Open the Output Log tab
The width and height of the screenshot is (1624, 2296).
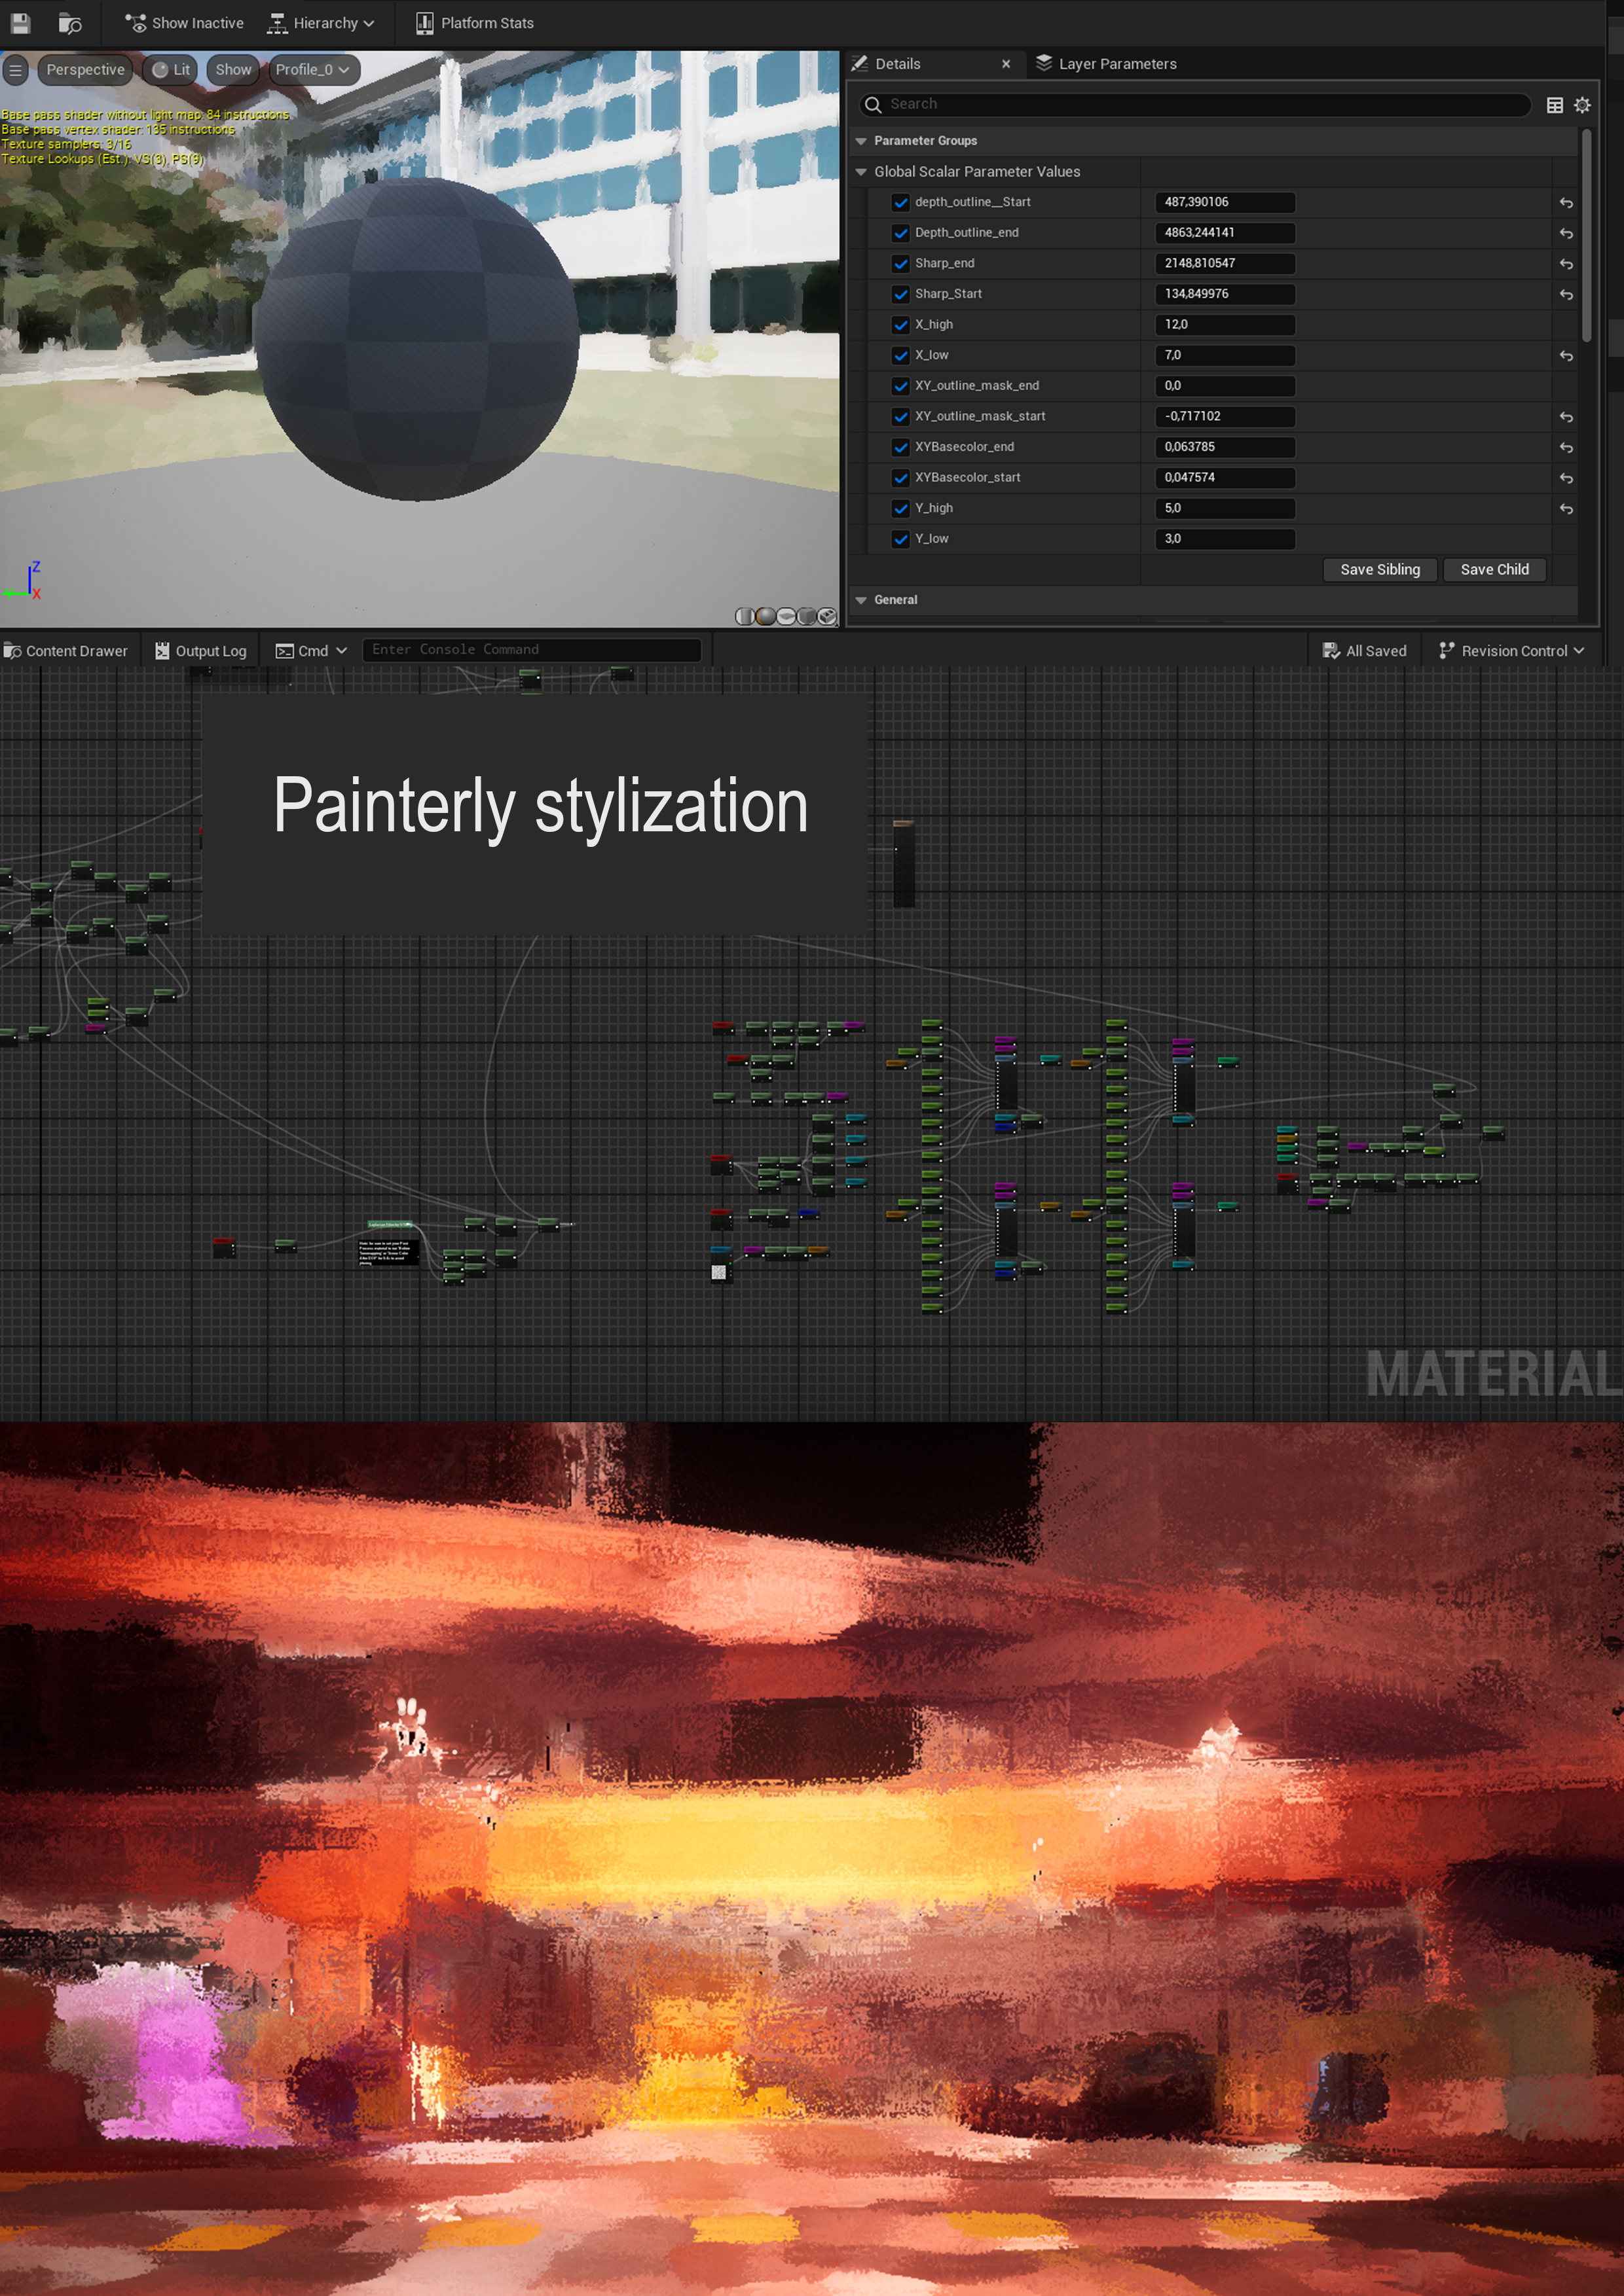[200, 651]
